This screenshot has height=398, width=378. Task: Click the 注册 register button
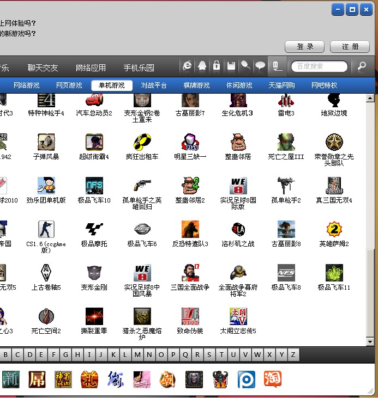coord(350,47)
